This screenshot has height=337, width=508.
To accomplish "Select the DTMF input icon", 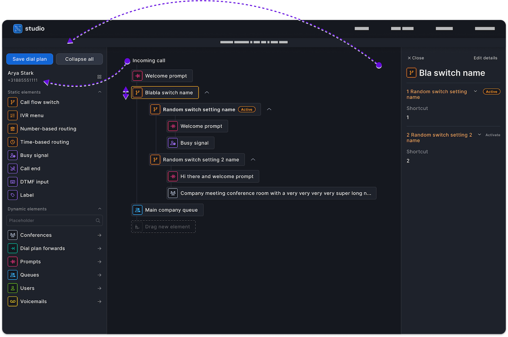I will [12, 182].
